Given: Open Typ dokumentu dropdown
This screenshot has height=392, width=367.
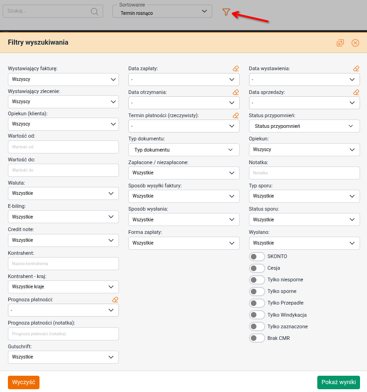Looking at the screenshot, I should pos(184,150).
